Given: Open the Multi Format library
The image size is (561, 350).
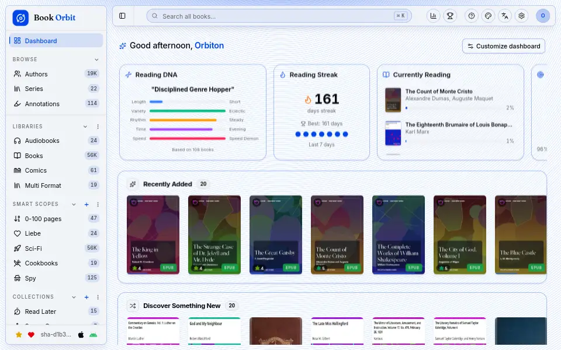Looking at the screenshot, I should coord(56,185).
